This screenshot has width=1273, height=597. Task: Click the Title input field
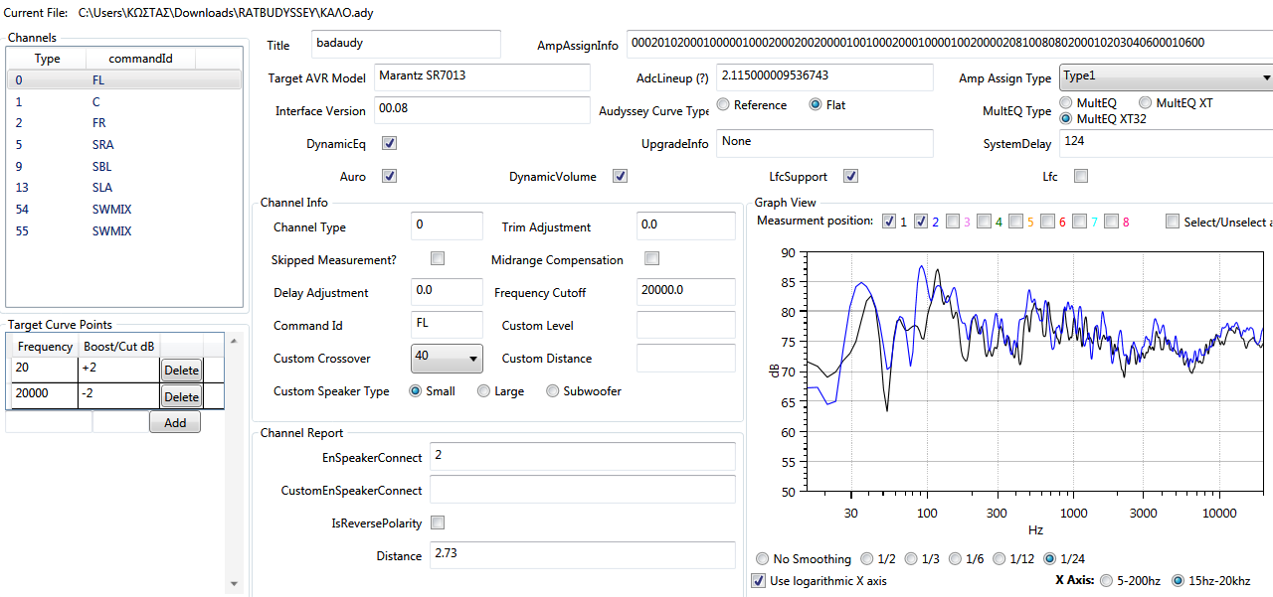[406, 45]
